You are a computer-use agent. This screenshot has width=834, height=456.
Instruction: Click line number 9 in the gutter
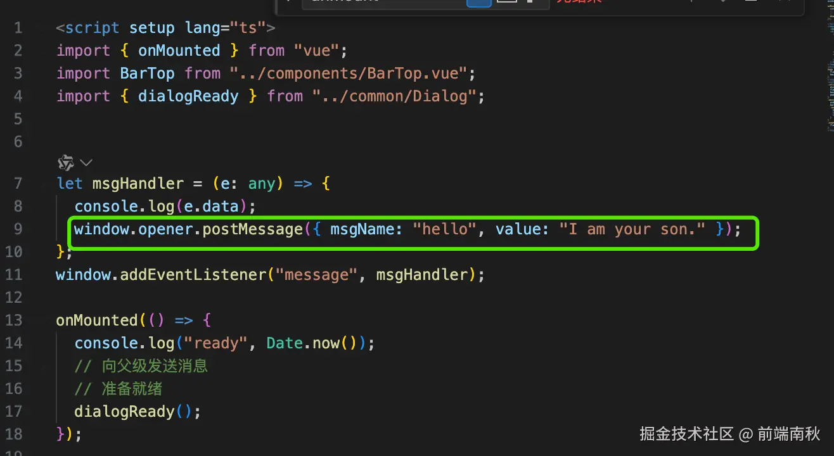tap(18, 229)
